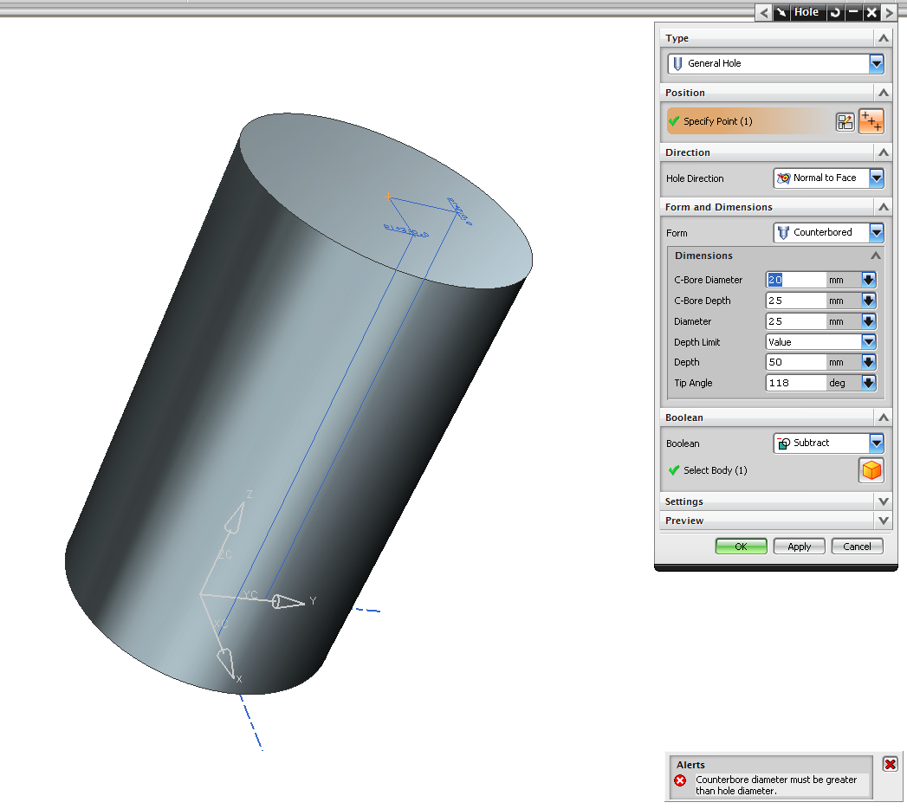Click the X axis arrowhead in the viewport
The height and width of the screenshot is (809, 907).
(225, 663)
